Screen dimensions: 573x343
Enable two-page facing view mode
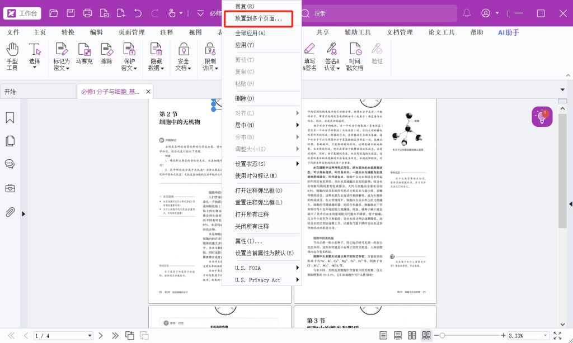[x=412, y=335]
